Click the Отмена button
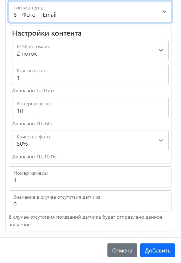 point(122,250)
